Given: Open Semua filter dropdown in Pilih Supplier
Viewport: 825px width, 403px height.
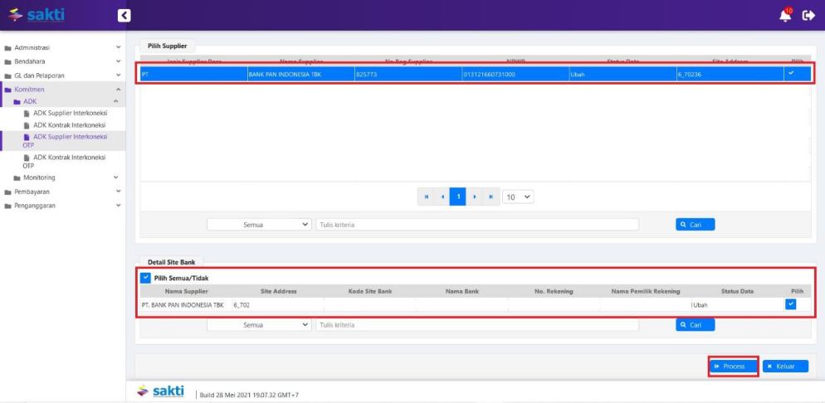Looking at the screenshot, I should (259, 225).
